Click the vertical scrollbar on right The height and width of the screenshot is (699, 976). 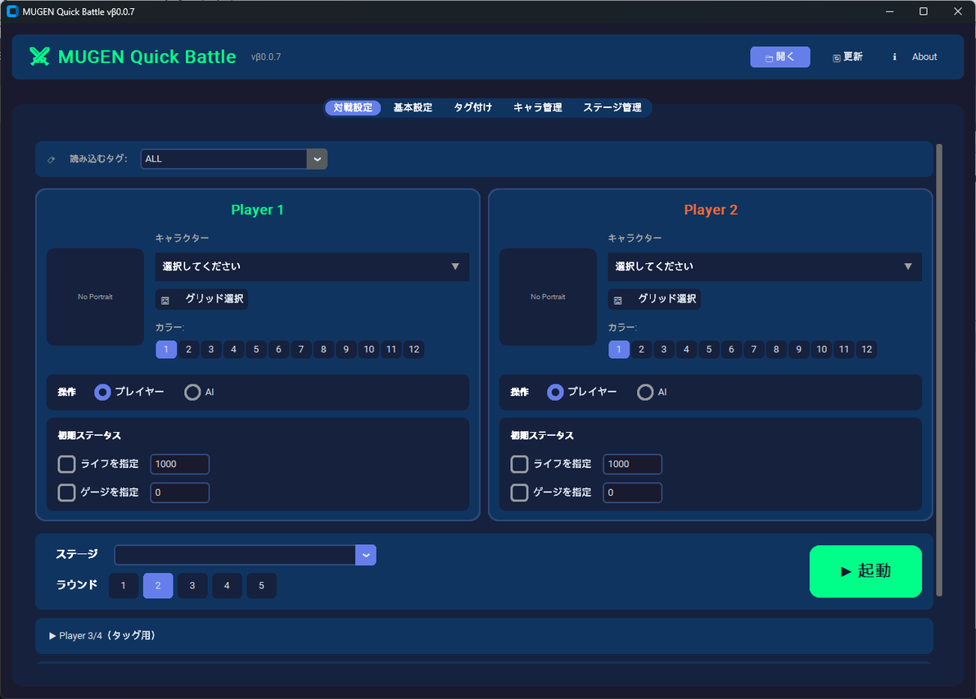tap(939, 370)
